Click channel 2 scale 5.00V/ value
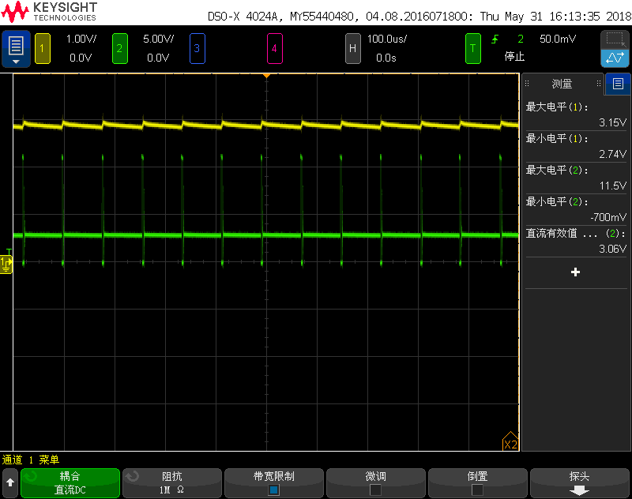Viewport: 632px width, 499px height. [x=159, y=39]
